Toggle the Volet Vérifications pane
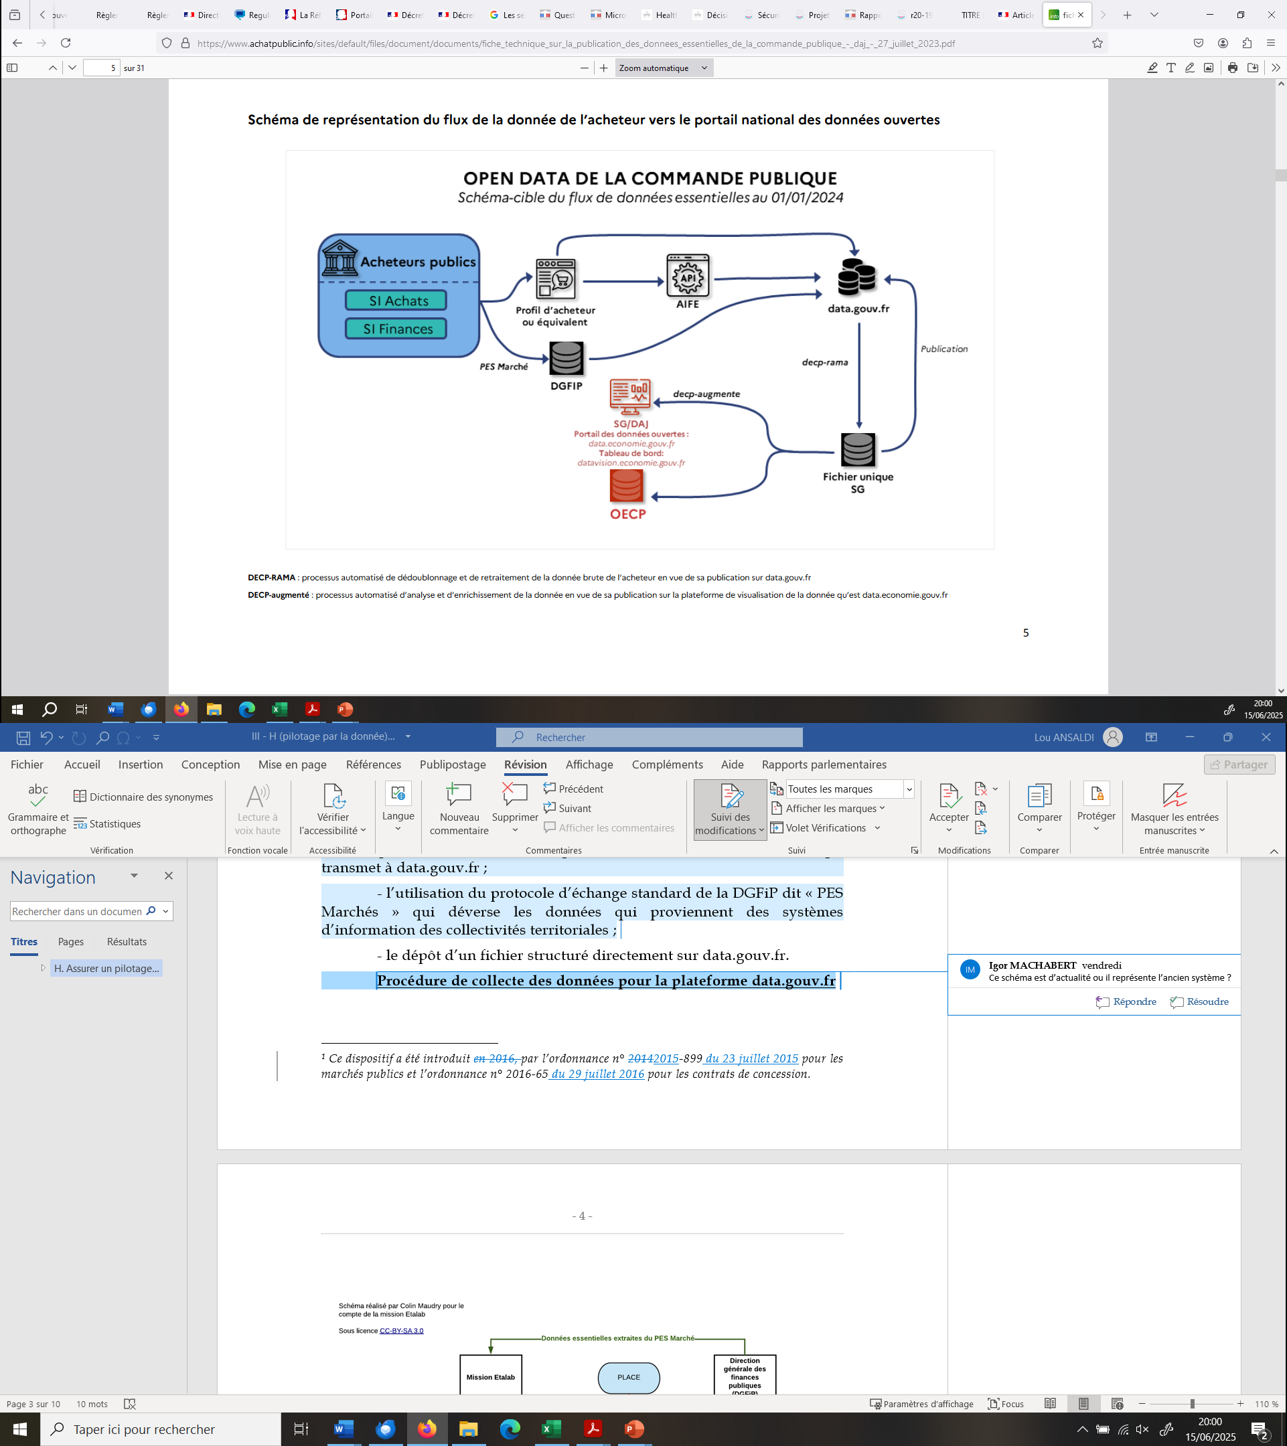 pyautogui.click(x=824, y=827)
